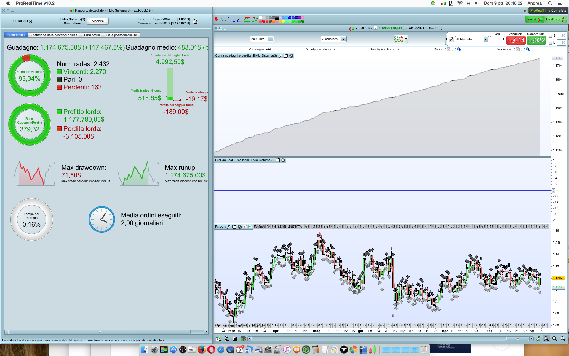Image resolution: width=569 pixels, height=356 pixels.
Task: Enable the S stop checkbox
Action: tap(550, 36)
